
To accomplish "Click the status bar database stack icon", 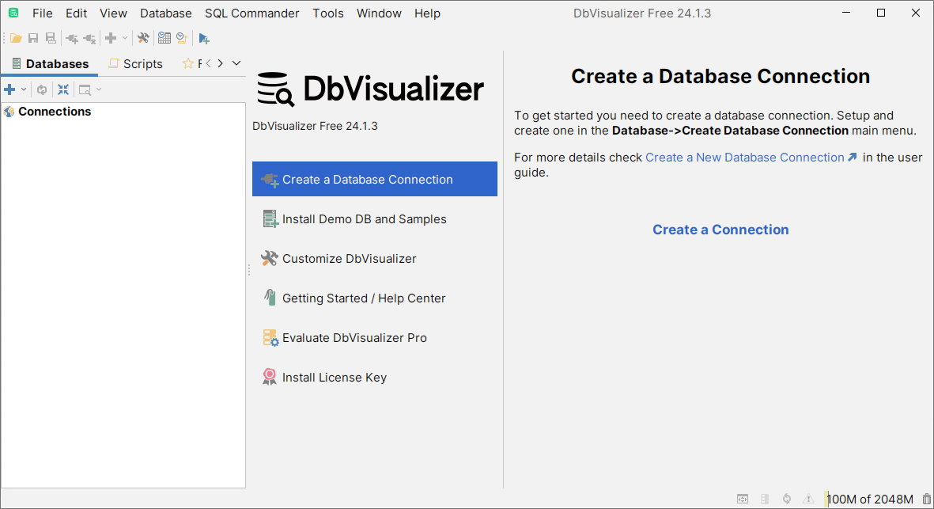I will click(765, 499).
